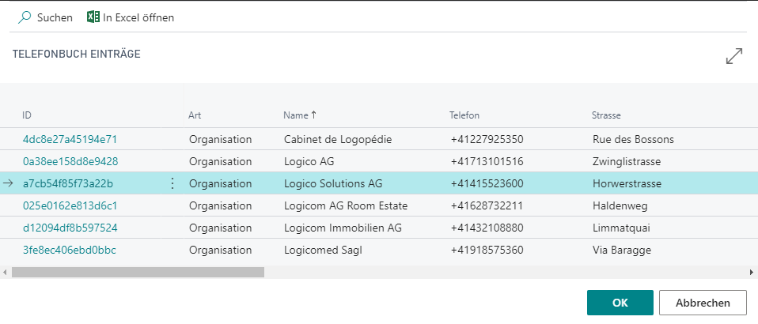Open entry ID 3fe8ec406ebd0bbc
The image size is (758, 324).
tap(69, 251)
